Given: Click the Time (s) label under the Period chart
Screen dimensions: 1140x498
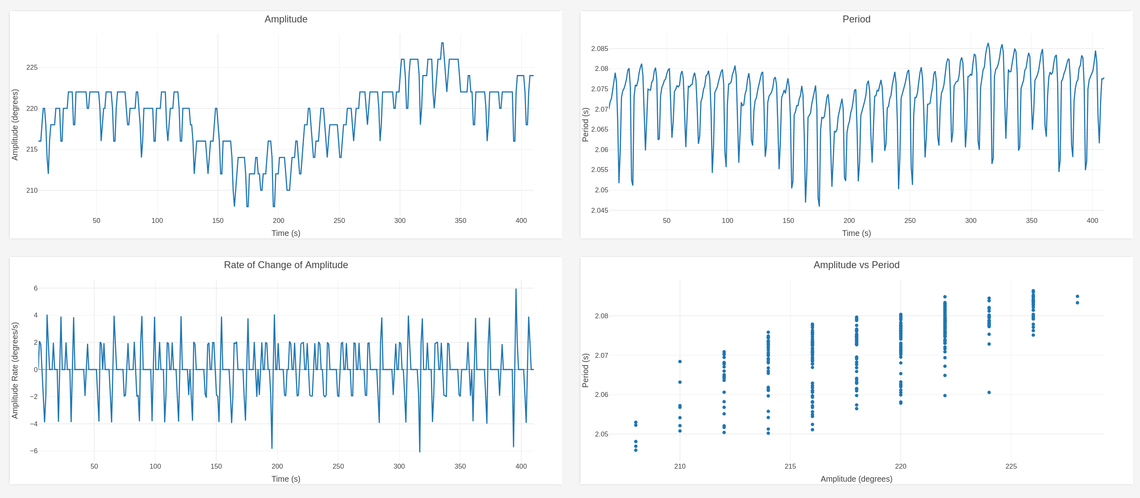Looking at the screenshot, I should (x=856, y=233).
